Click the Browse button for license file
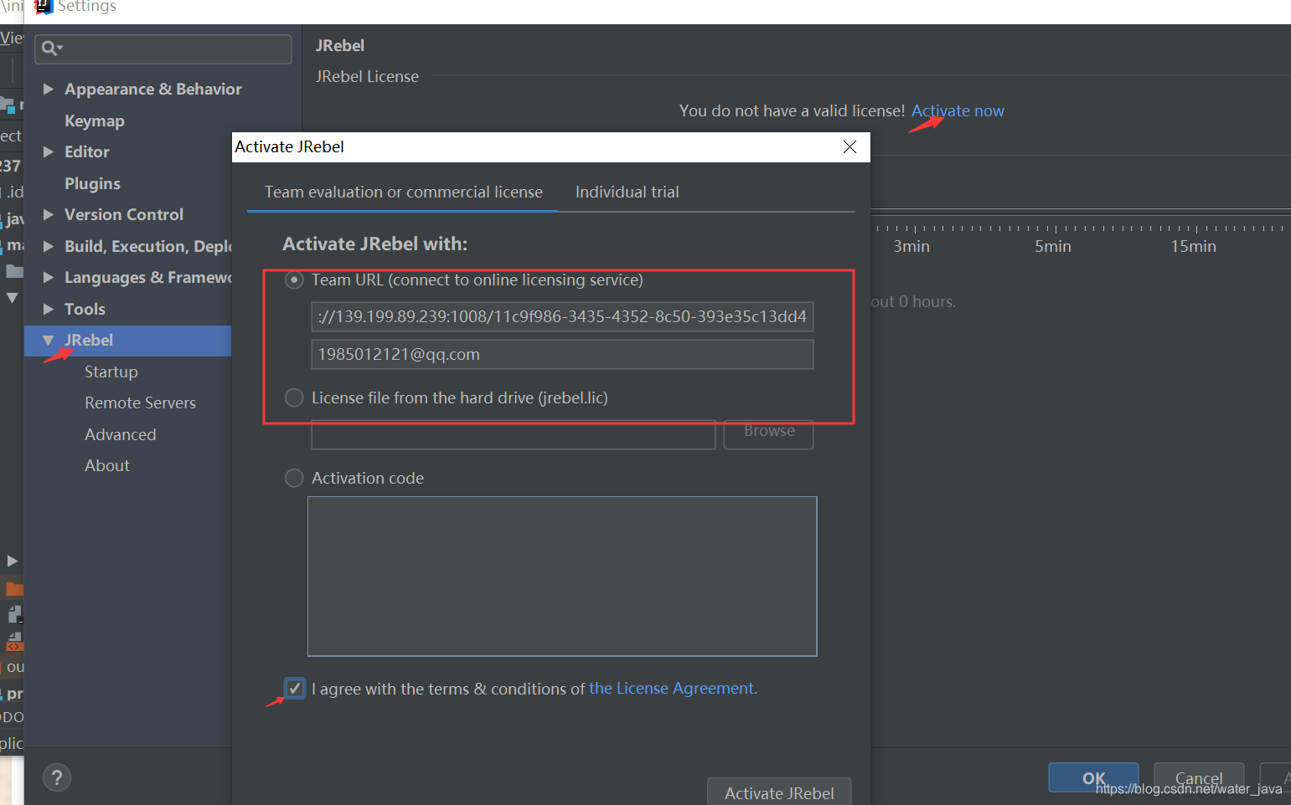Screen dimensions: 1291x805 [768, 434]
